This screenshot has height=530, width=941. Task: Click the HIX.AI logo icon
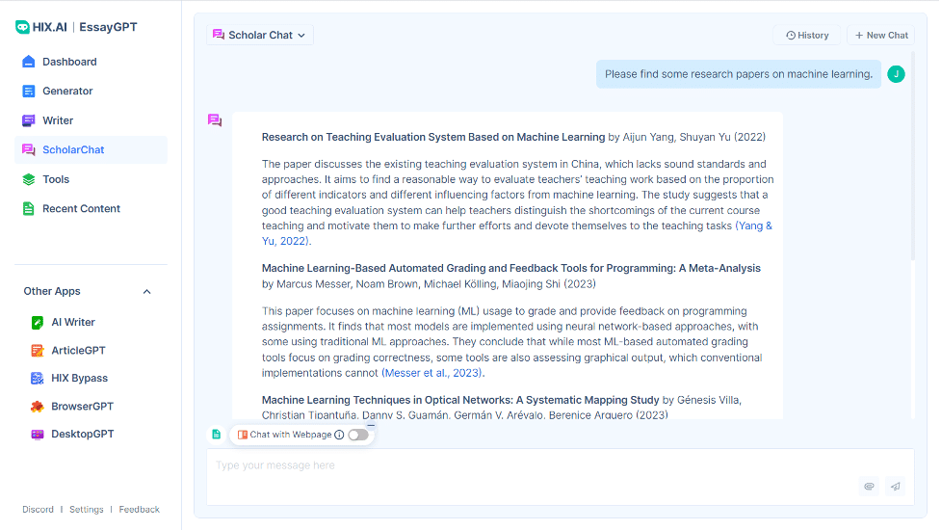[x=22, y=27]
